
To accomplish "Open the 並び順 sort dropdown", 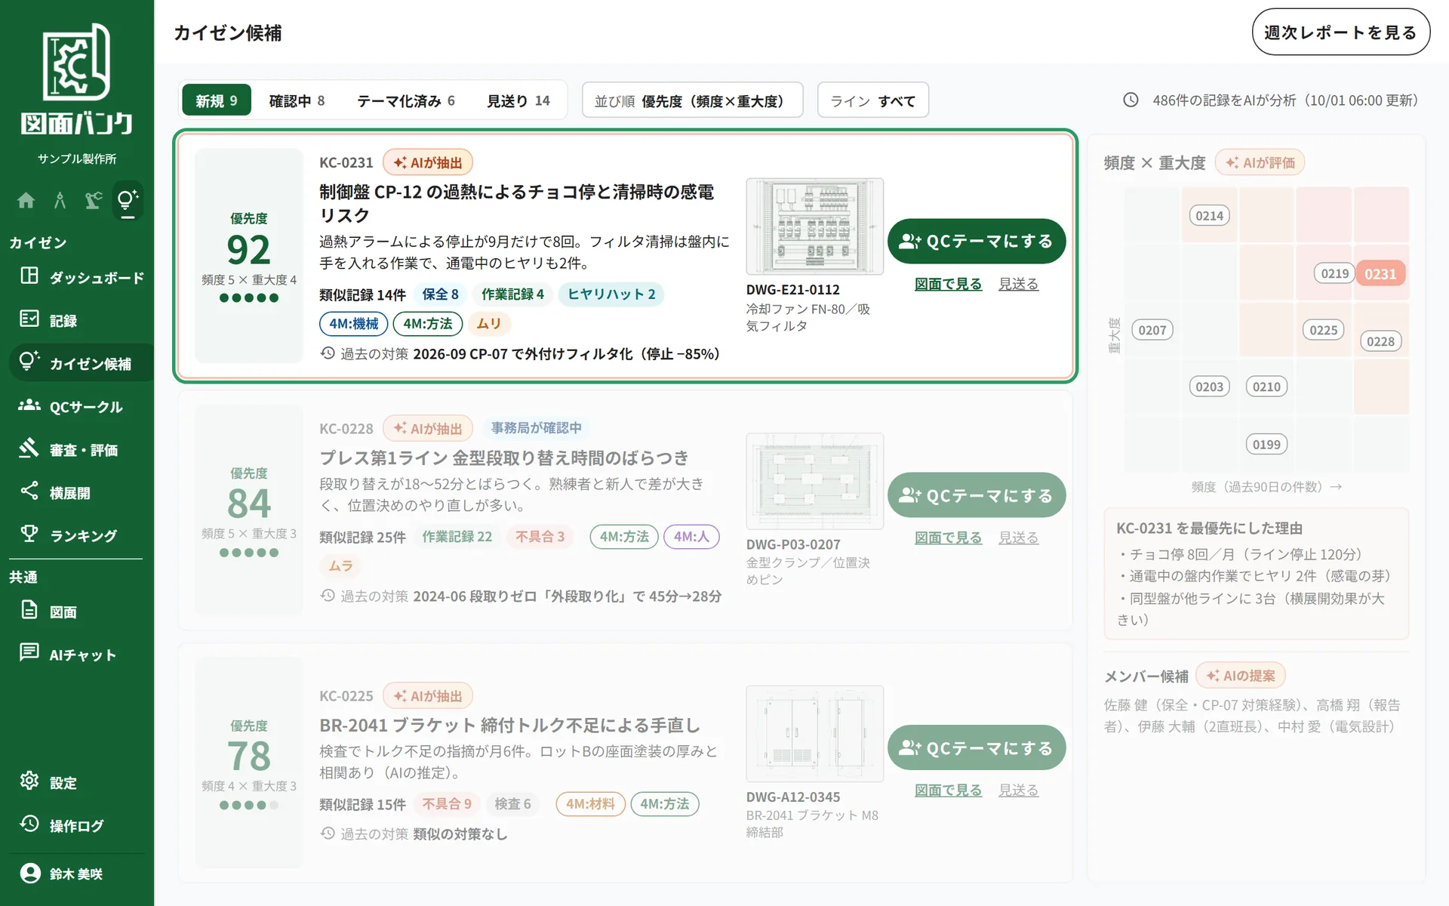I will [x=692, y=100].
